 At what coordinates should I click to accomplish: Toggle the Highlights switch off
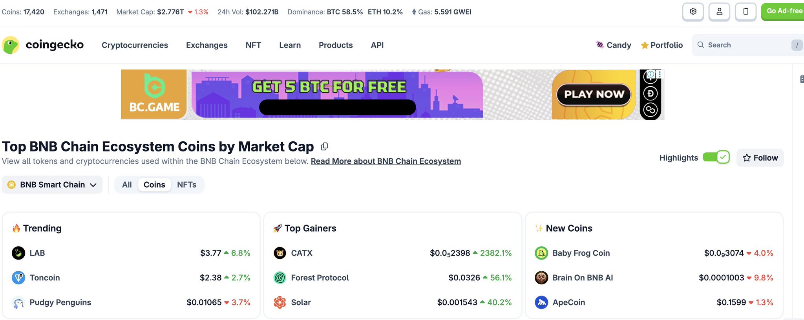click(x=716, y=157)
